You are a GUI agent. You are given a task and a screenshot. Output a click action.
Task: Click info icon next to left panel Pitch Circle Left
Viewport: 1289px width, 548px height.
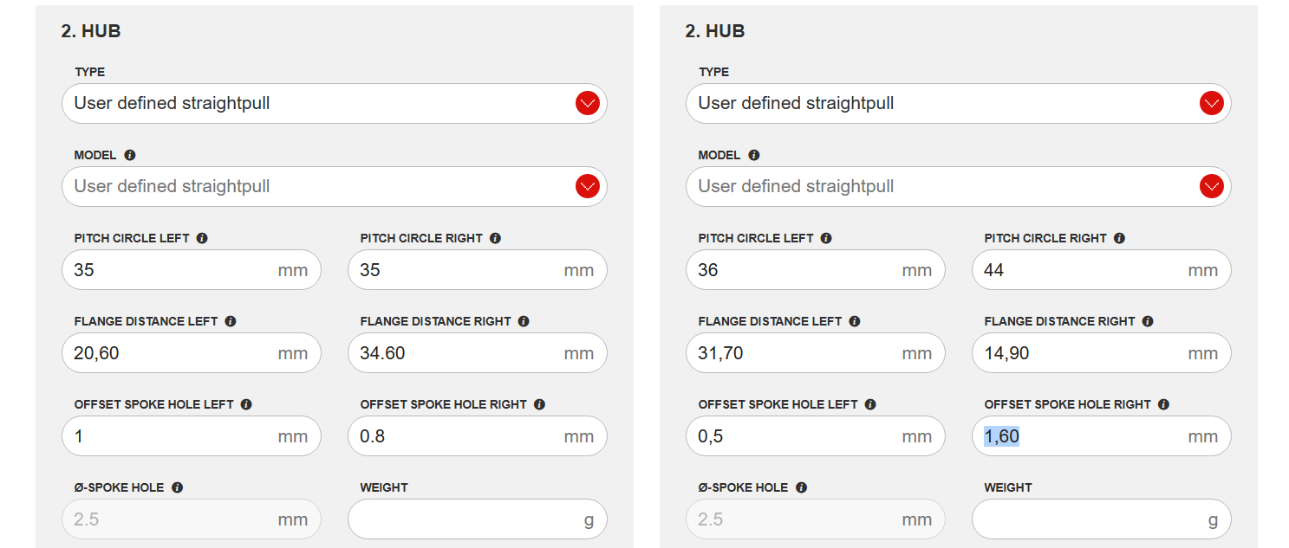coord(202,238)
